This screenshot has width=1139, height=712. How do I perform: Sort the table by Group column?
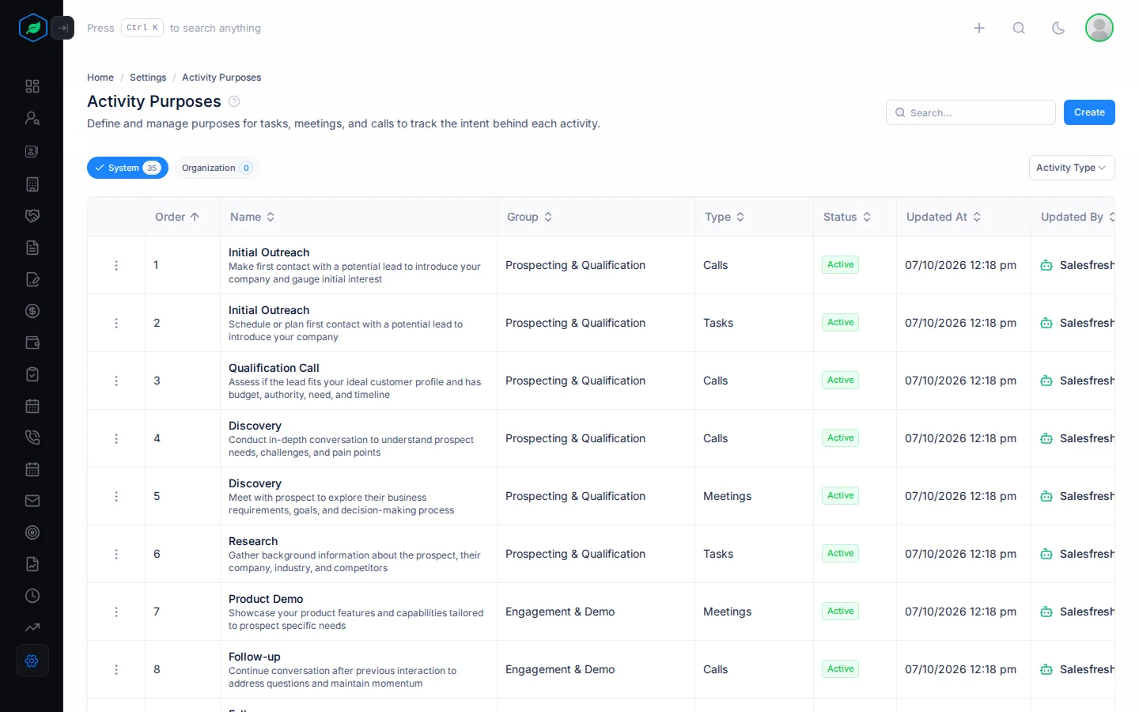(x=529, y=217)
